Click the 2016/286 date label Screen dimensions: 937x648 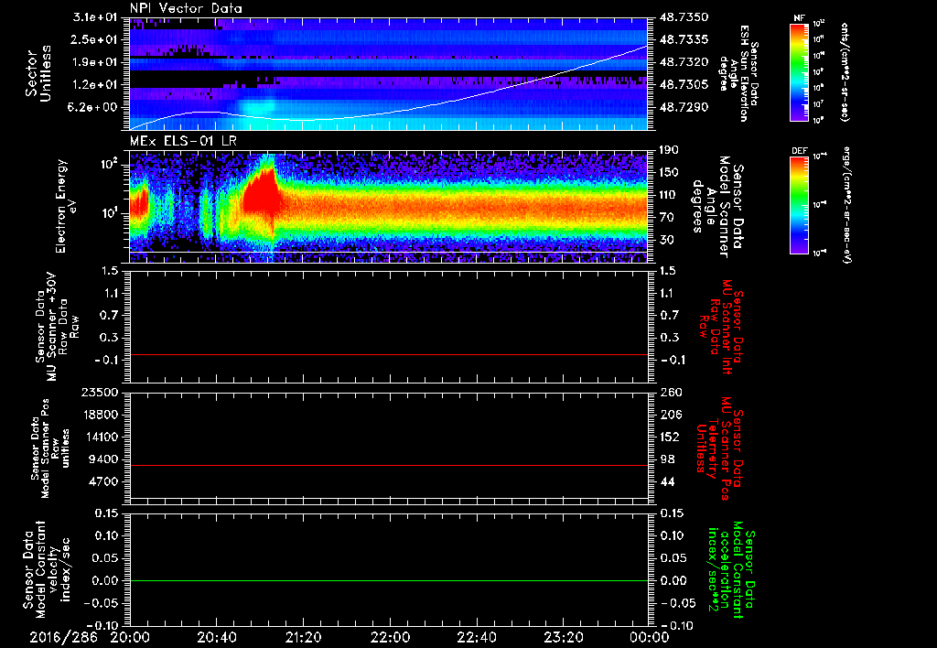click(62, 637)
